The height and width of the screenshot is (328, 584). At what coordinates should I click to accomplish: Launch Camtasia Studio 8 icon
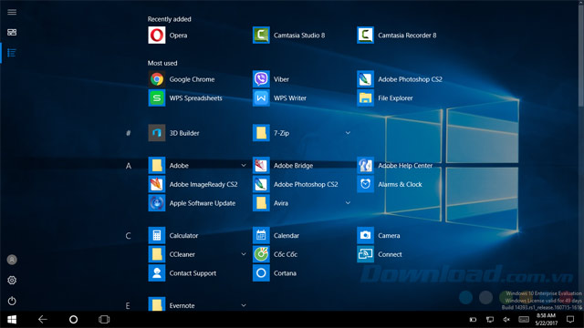pos(261,36)
